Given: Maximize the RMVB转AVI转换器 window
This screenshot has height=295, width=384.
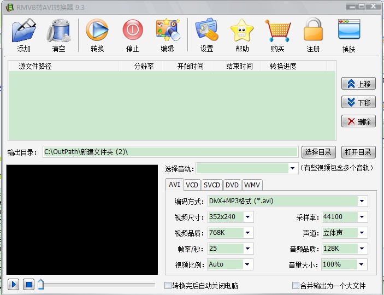Looking at the screenshot, I should tap(361, 7).
